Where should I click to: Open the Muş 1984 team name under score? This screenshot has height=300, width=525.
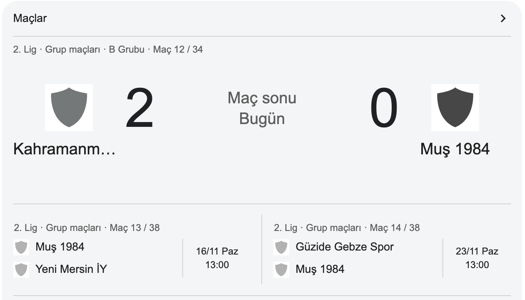pyautogui.click(x=455, y=149)
